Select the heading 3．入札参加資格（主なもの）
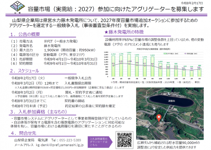Image resolution: width=211 pixels, height=150 pixels. tap(39, 112)
